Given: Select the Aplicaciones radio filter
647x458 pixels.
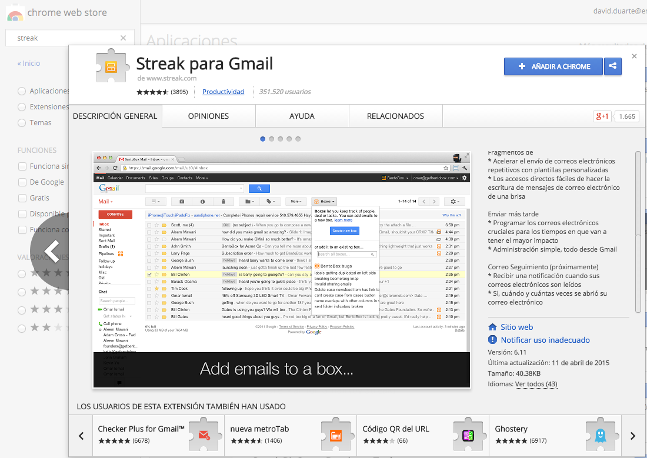Looking at the screenshot, I should tap(22, 91).
